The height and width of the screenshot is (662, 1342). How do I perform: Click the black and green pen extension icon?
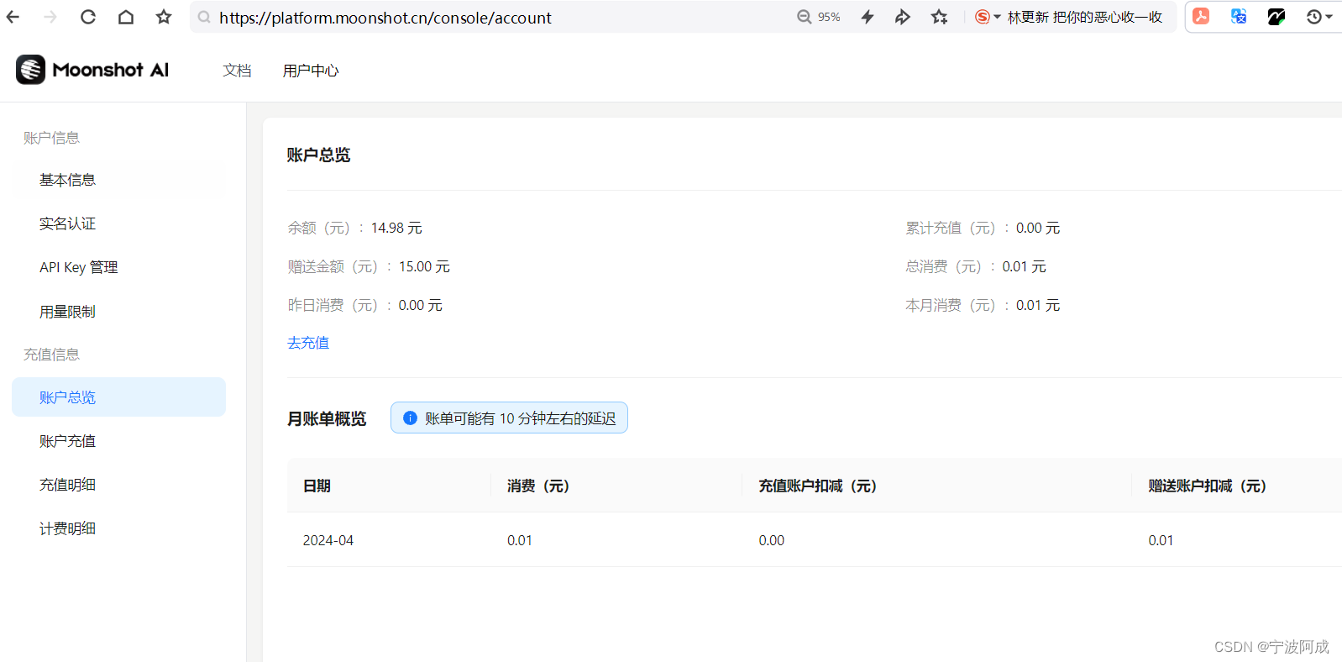point(1276,16)
